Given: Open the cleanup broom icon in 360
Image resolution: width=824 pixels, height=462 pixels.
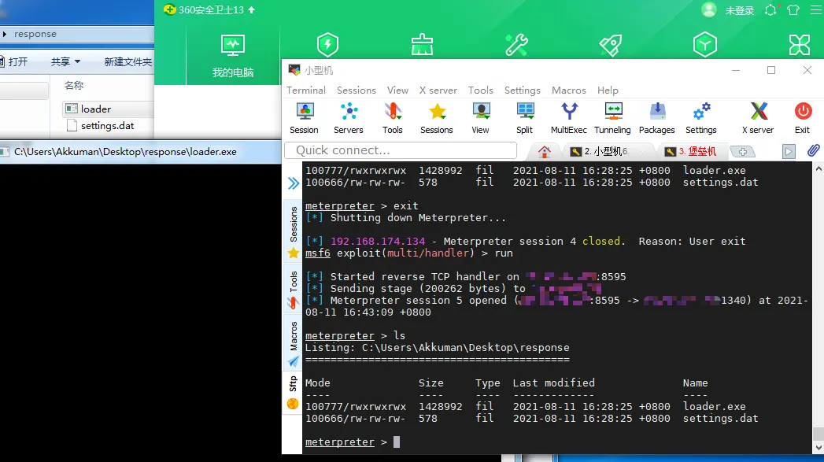Looking at the screenshot, I should 422,45.
